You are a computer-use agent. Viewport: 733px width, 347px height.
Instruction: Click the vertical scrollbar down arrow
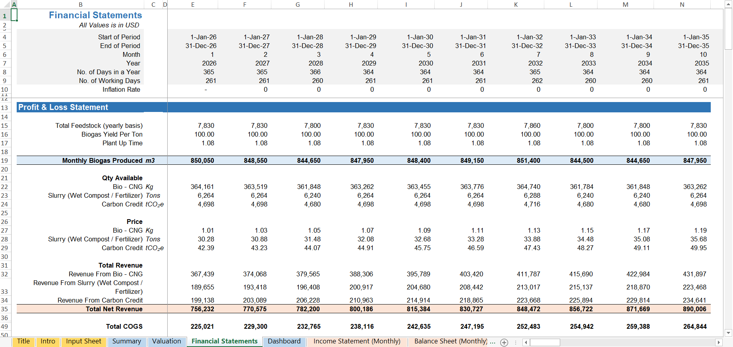[728, 333]
